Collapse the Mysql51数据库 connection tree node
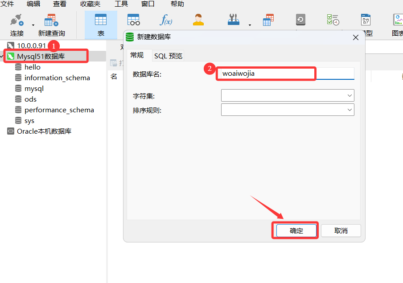The image size is (403, 283). click(4, 57)
